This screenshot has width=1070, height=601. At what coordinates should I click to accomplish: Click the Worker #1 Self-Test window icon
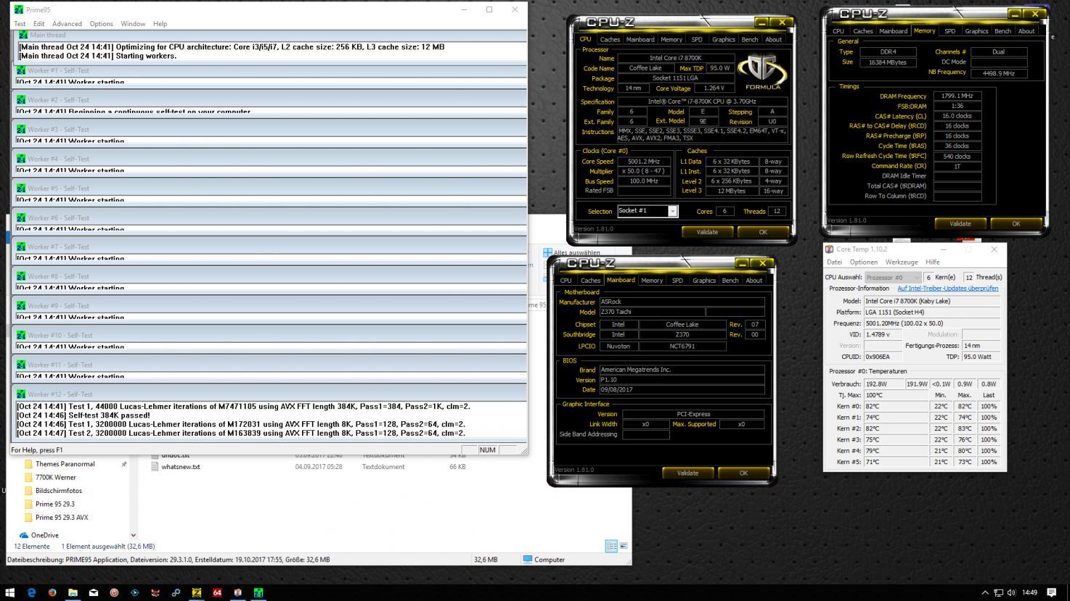coord(21,70)
